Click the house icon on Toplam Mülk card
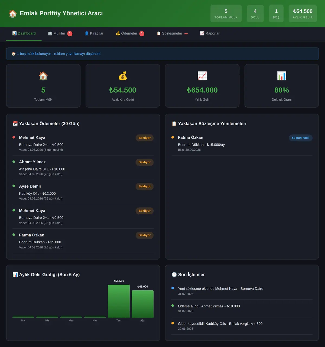Viewport: 325px width, 347px height. (43, 76)
